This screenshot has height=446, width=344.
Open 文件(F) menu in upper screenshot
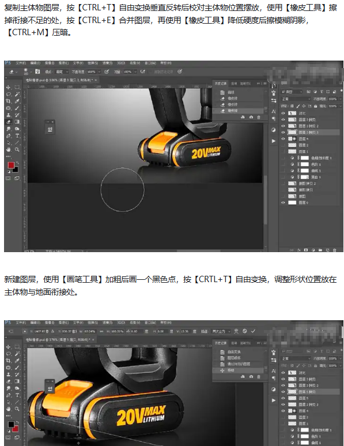[x=21, y=63]
